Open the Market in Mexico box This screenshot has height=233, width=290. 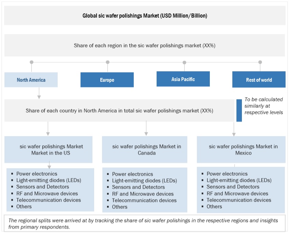click(241, 150)
